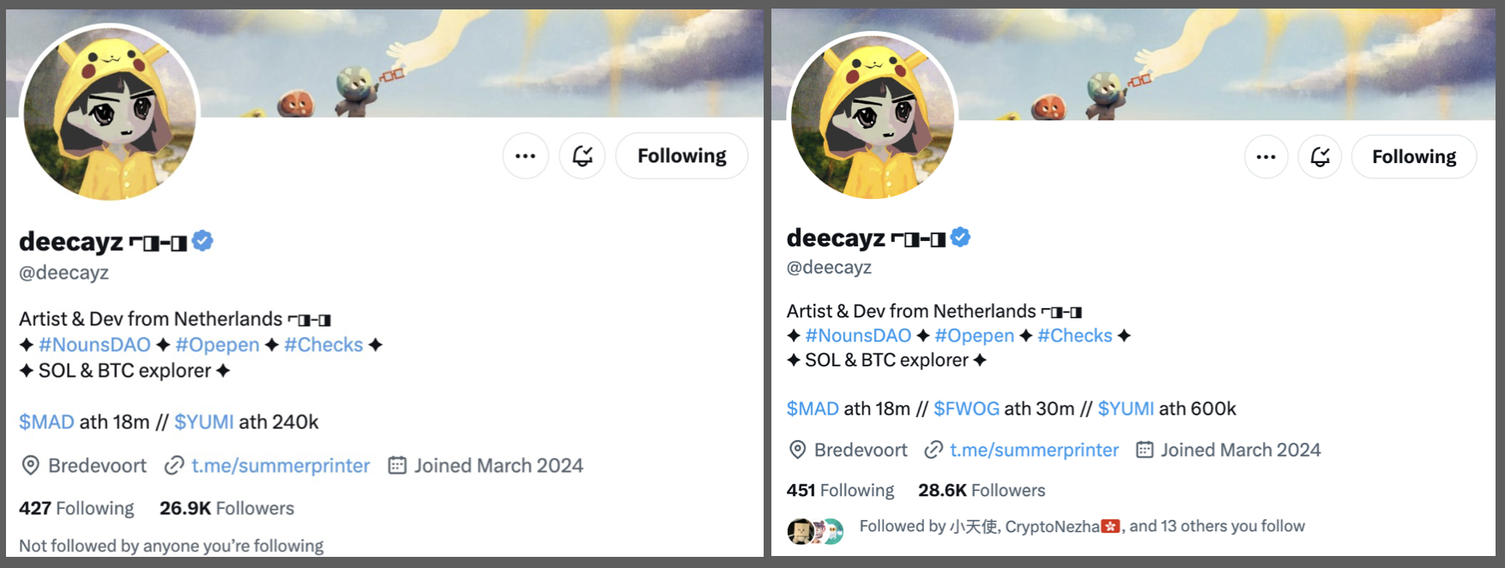Screen dimensions: 1505x568
Task: Open the #NounsDAO hashtag on the left profile
Action: pyautogui.click(x=94, y=345)
